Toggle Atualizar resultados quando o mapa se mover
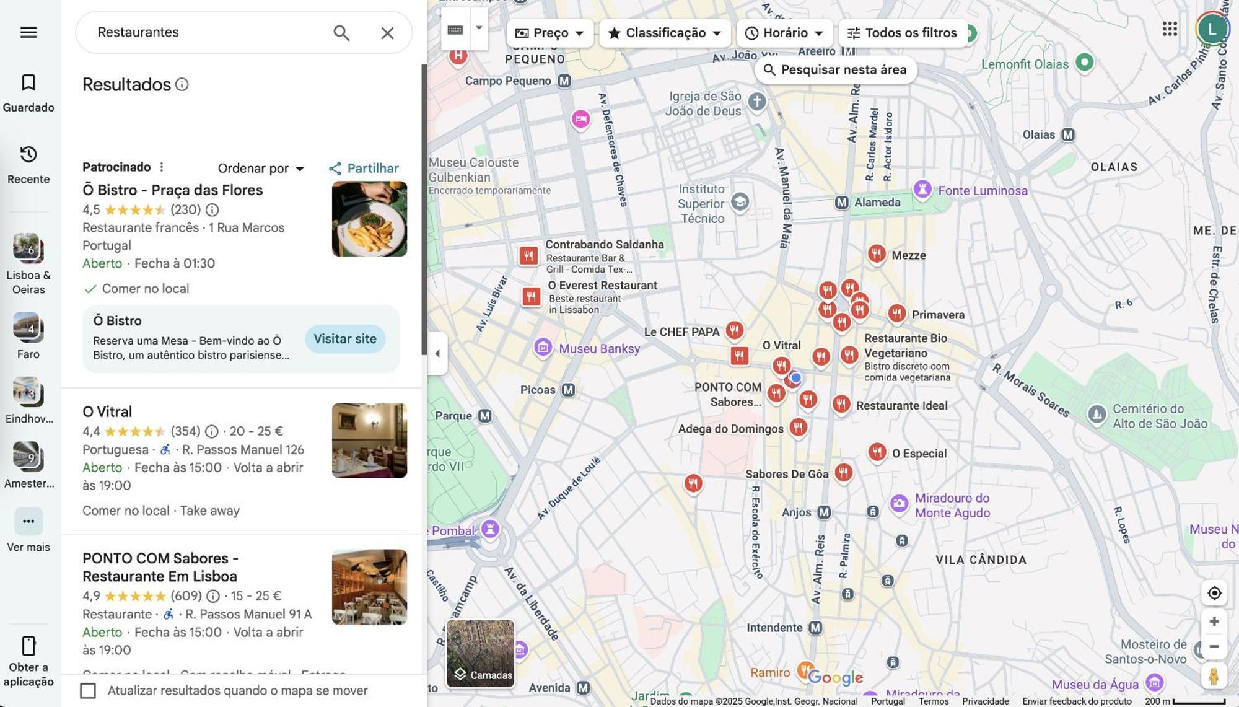1239x707 pixels. tap(88, 691)
